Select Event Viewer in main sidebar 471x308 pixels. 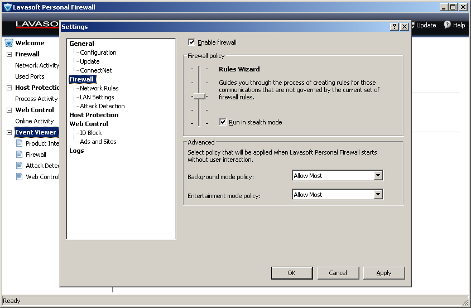[x=36, y=132]
